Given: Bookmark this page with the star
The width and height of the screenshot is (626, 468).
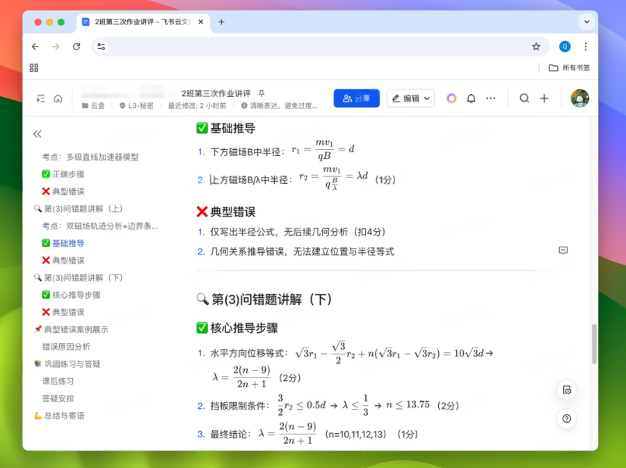Looking at the screenshot, I should (536, 47).
